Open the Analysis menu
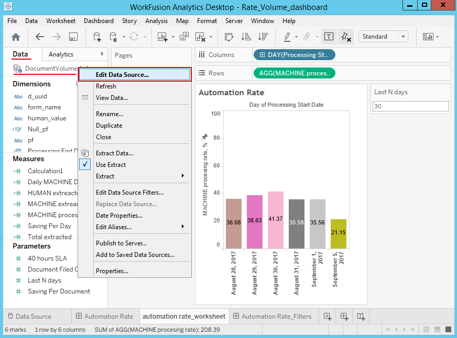Viewport: 457px width, 338px height. click(156, 21)
